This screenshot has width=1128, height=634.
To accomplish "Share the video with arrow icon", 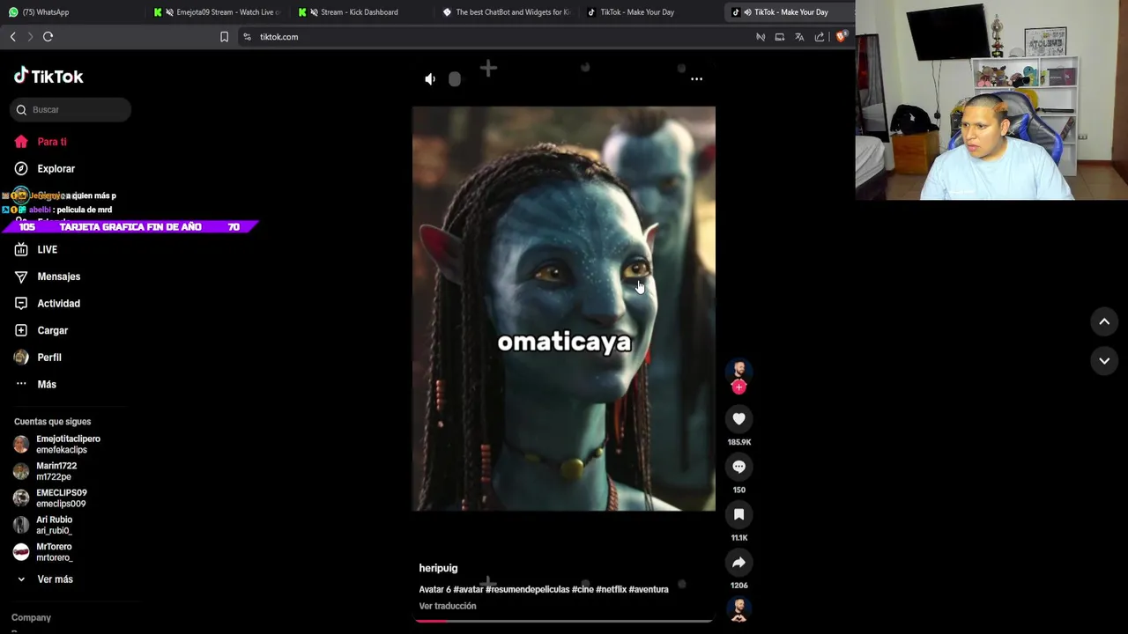I will [x=738, y=562].
